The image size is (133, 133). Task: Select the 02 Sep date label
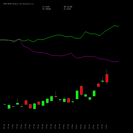pyautogui.click(x=81, y=126)
